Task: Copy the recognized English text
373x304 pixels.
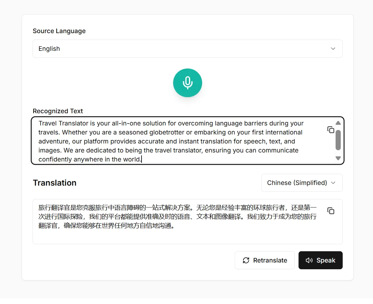Action: tap(330, 129)
